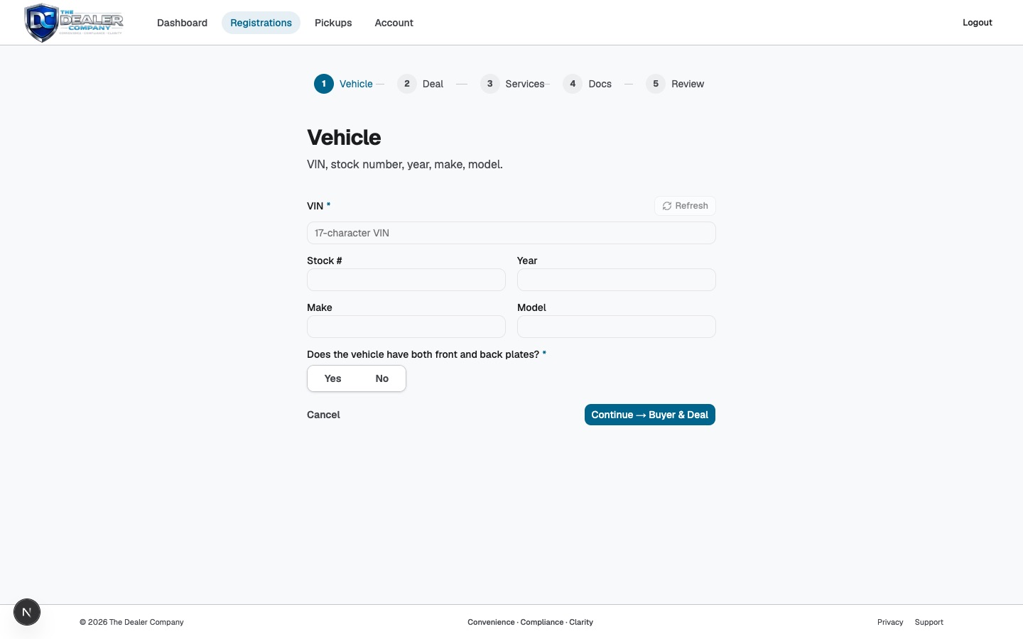The height and width of the screenshot is (639, 1023).
Task: Click the Refresh VIN button
Action: pos(685,206)
